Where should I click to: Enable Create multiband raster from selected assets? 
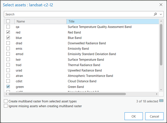[x=6, y=101]
